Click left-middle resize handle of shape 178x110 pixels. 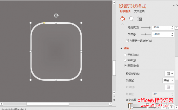[31, 51]
